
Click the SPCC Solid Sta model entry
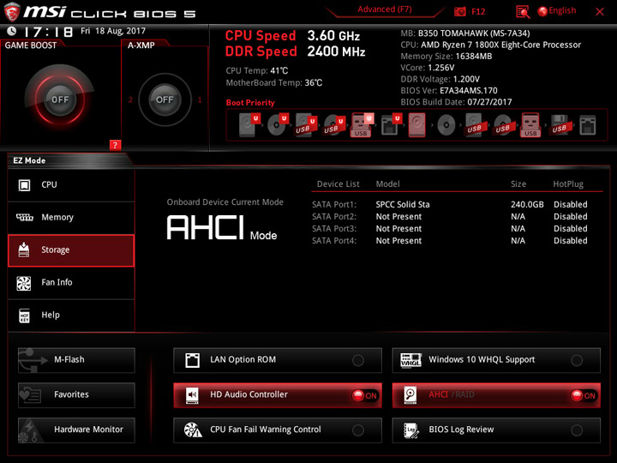coord(403,204)
